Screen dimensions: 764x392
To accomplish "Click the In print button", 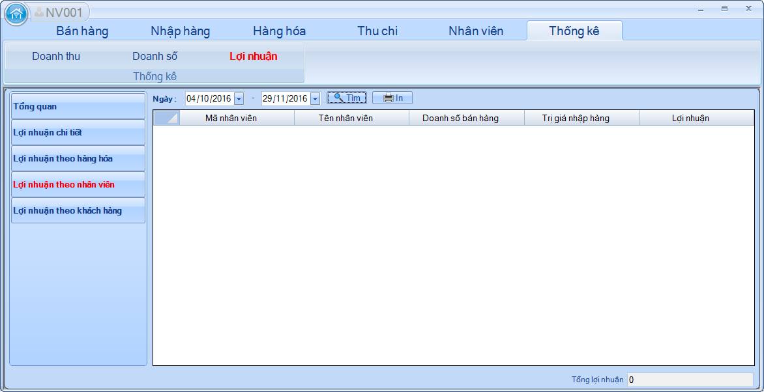I will click(x=392, y=98).
